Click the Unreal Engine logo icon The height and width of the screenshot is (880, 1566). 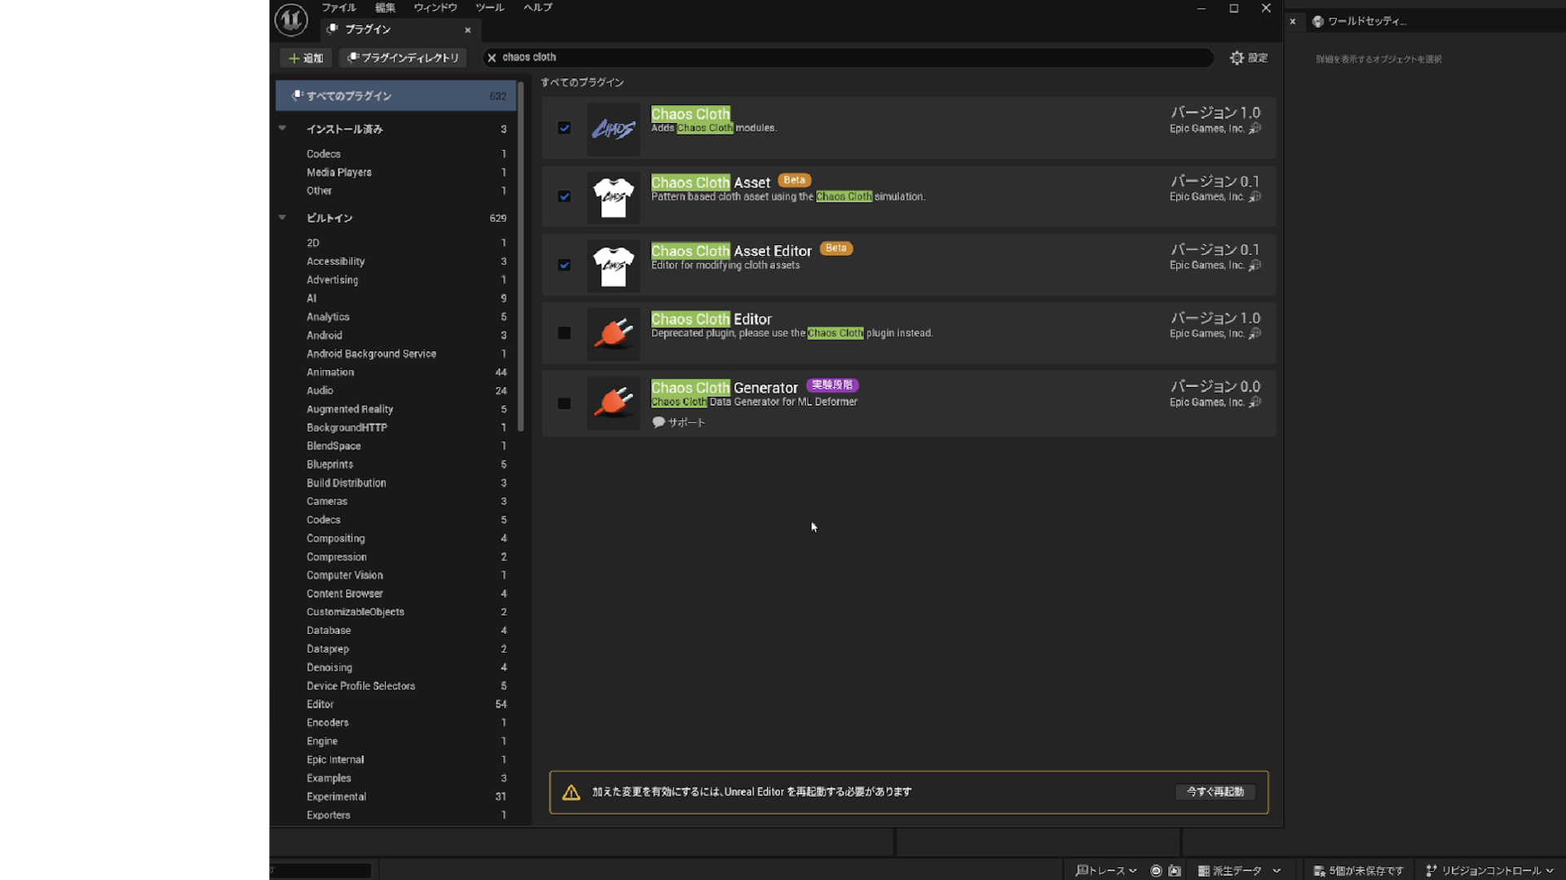pyautogui.click(x=290, y=20)
